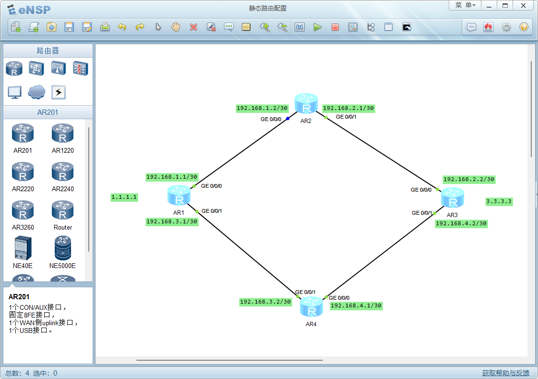Select the PC terminal category icon
The width and height of the screenshot is (538, 379).
(x=14, y=92)
